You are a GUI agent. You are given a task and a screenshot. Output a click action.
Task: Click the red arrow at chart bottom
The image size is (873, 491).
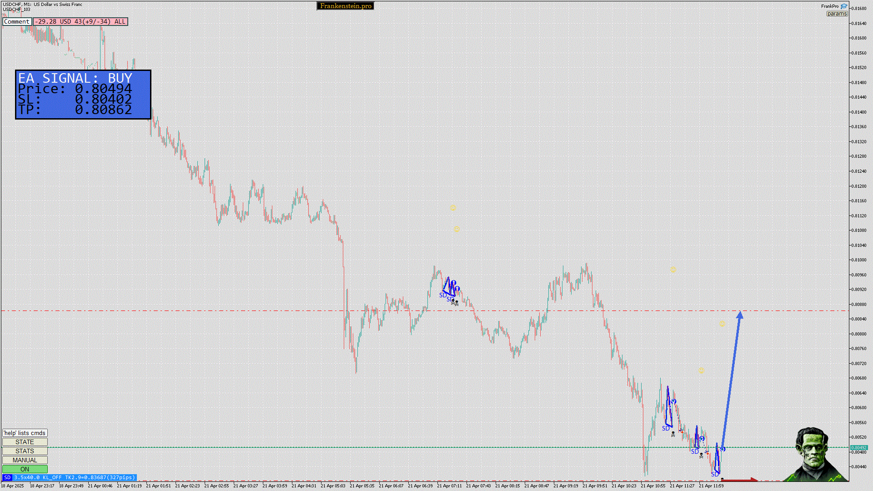739,480
